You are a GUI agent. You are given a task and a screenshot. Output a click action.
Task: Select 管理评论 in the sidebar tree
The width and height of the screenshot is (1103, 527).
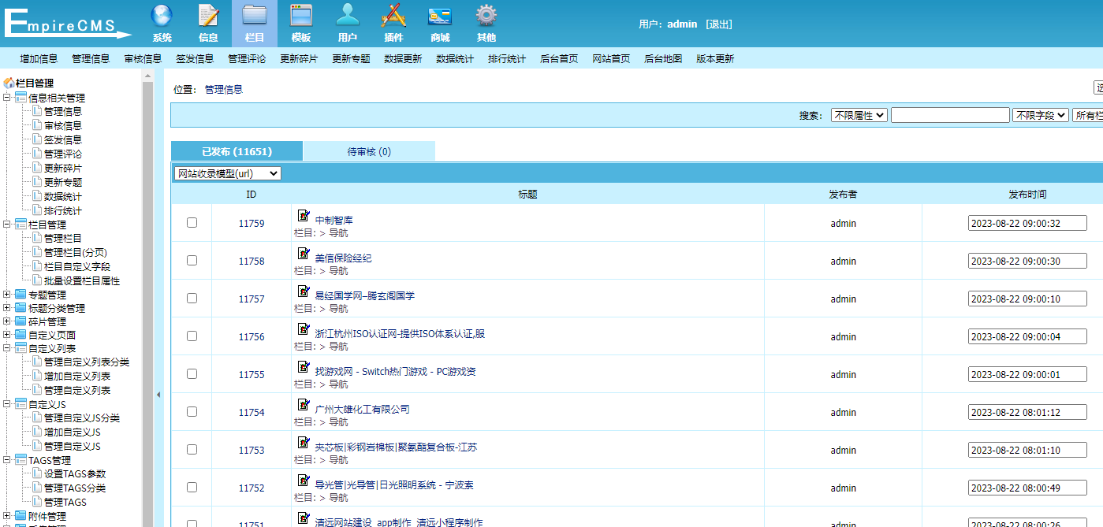62,154
